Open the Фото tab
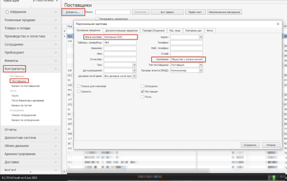 point(210,31)
